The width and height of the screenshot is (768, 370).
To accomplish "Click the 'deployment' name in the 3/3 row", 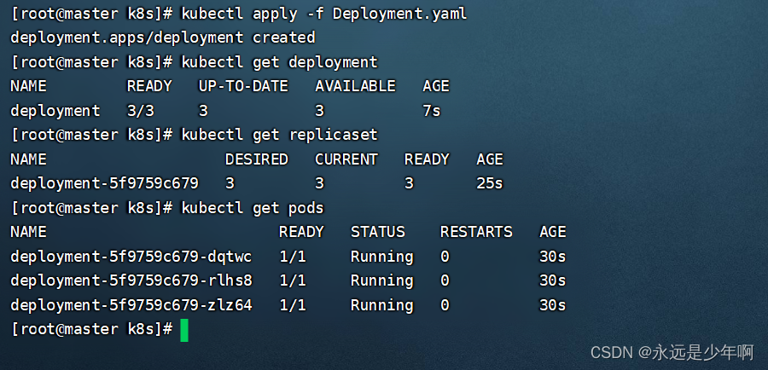I will 55,111.
